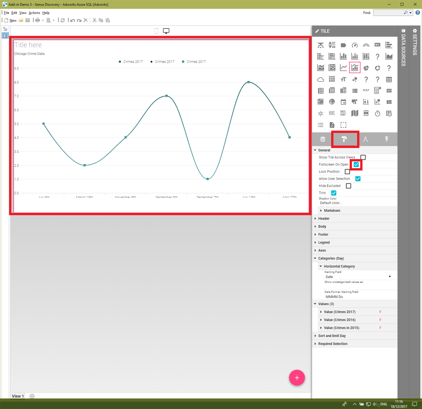Enable the Hide Excluded checkbox

coord(349,186)
